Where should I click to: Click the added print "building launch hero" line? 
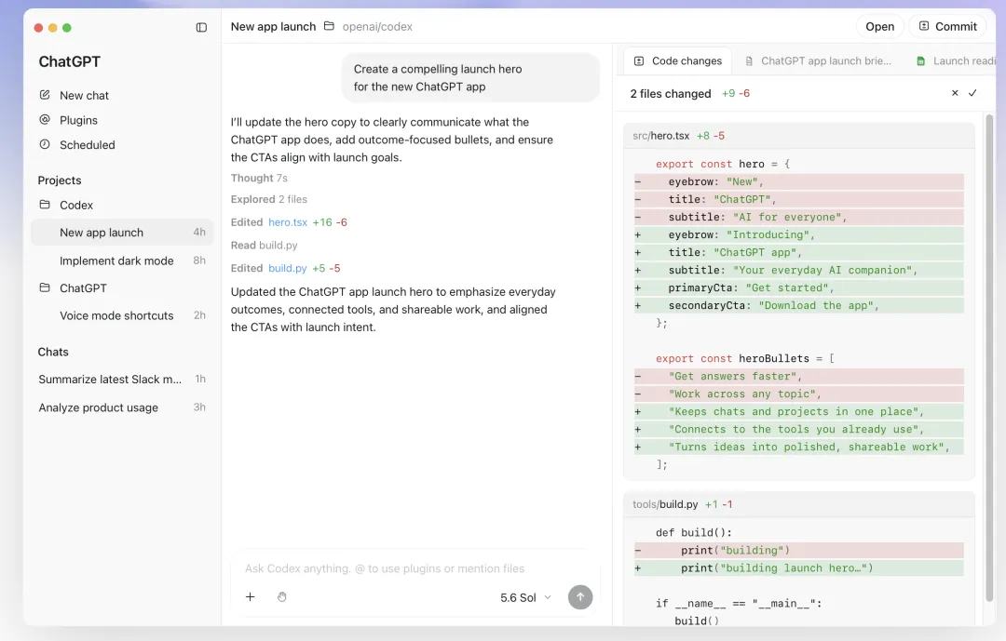(799, 568)
